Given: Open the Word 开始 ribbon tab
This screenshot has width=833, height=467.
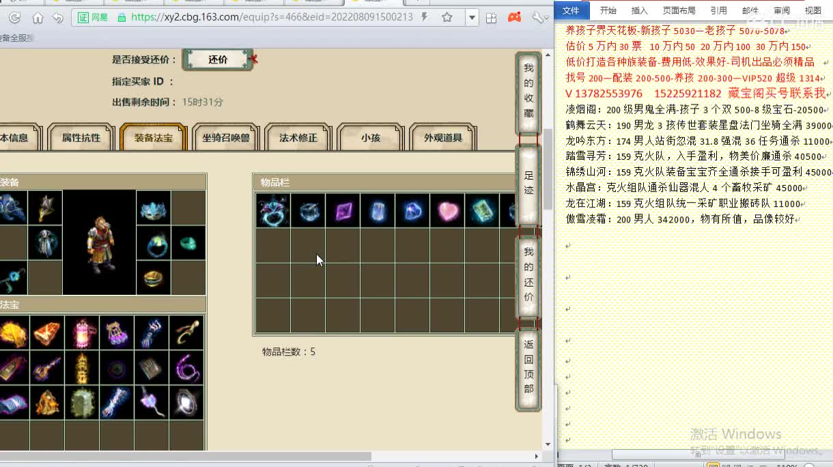Looking at the screenshot, I should [608, 10].
